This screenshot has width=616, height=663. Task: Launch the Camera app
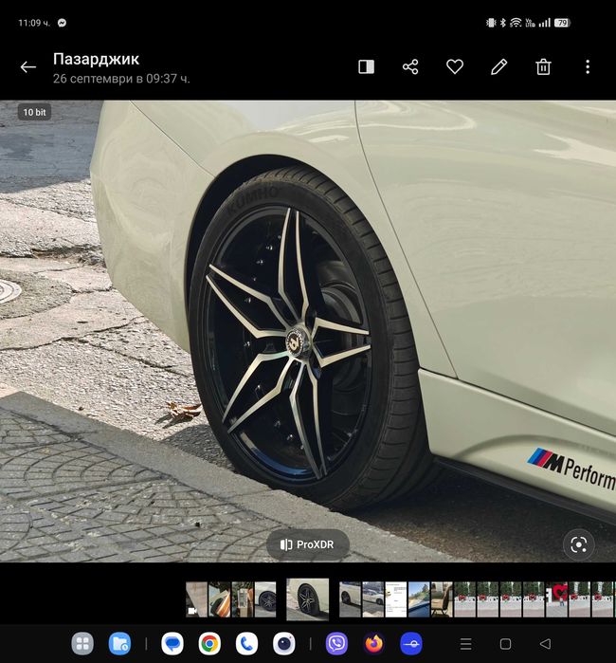[x=284, y=644]
